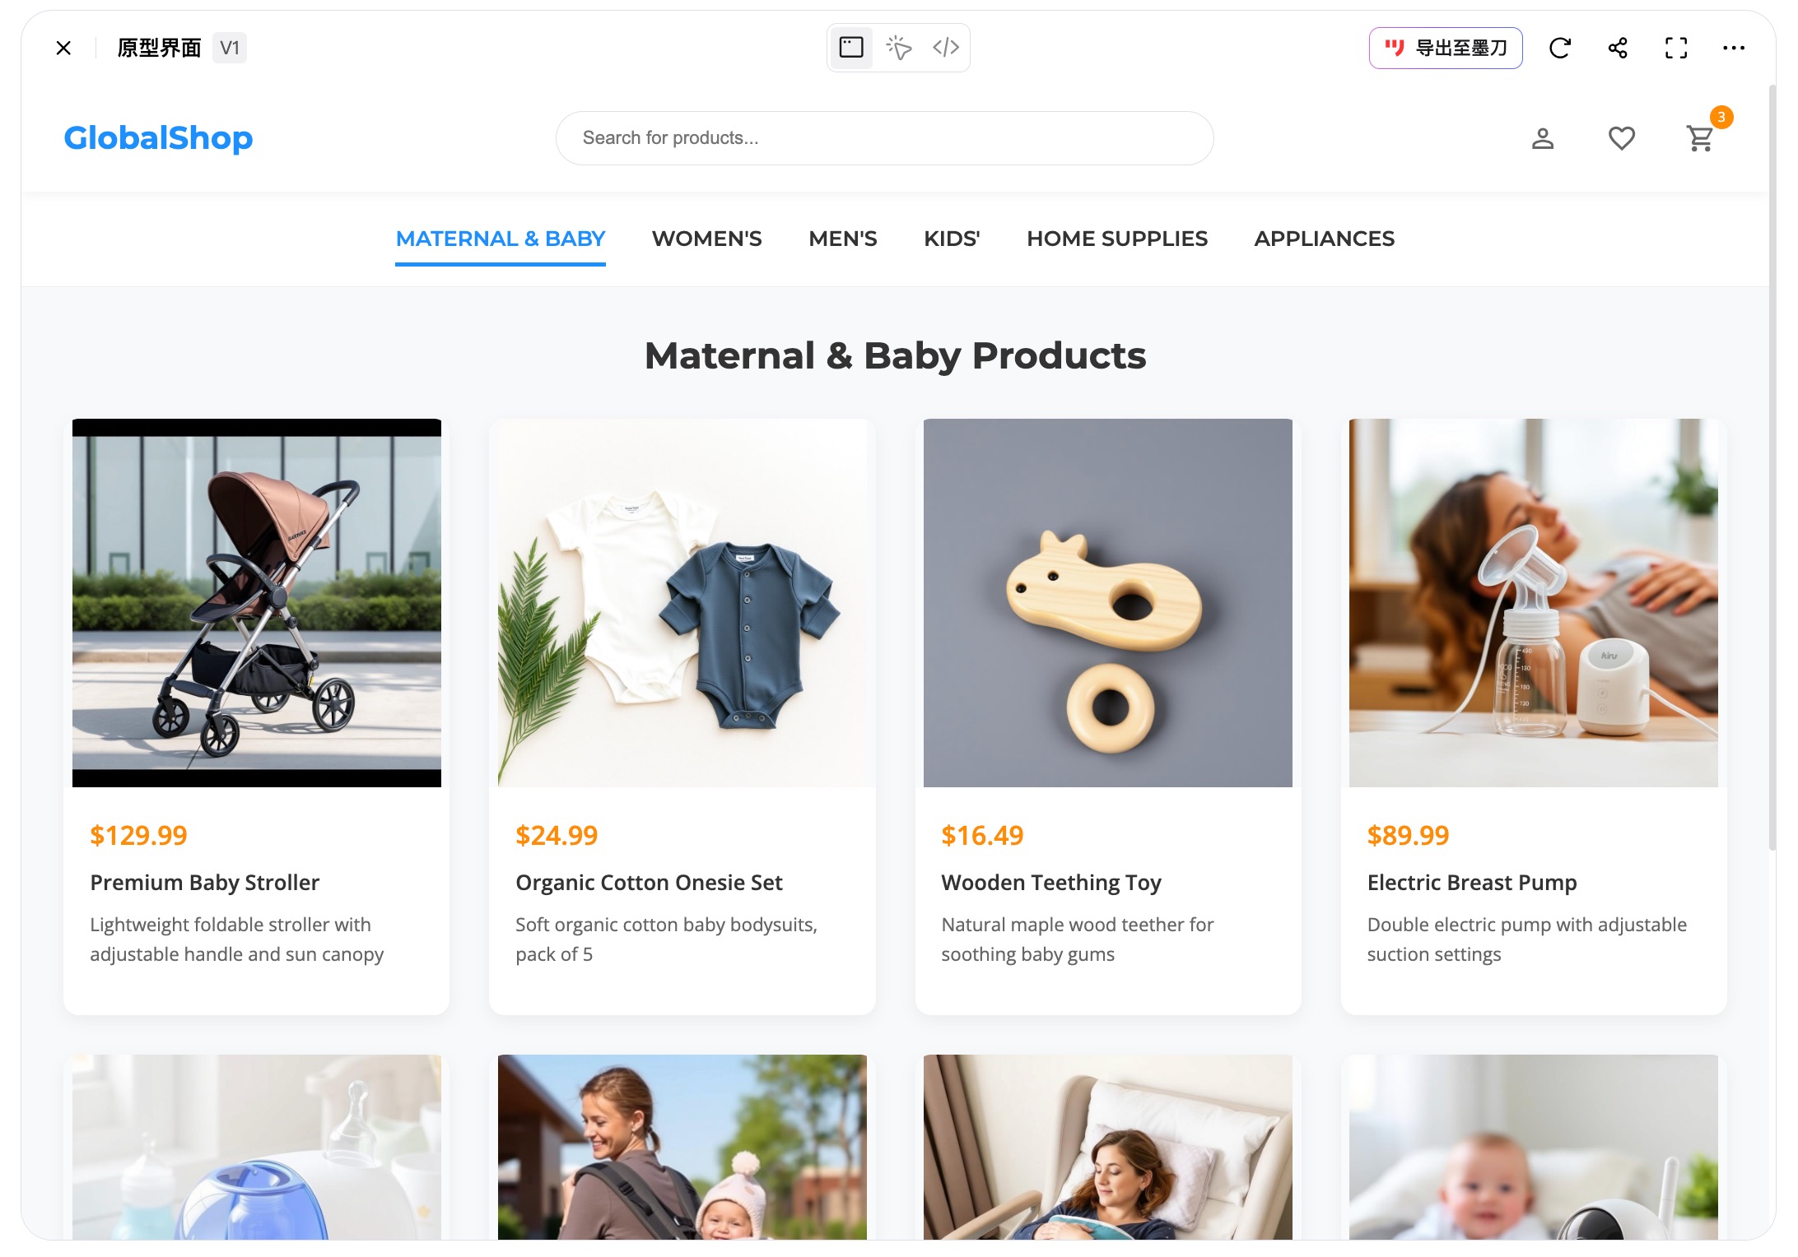Select the WOMEN'S category tab
Image resolution: width=1798 pixels, height=1257 pixels.
pos(706,239)
